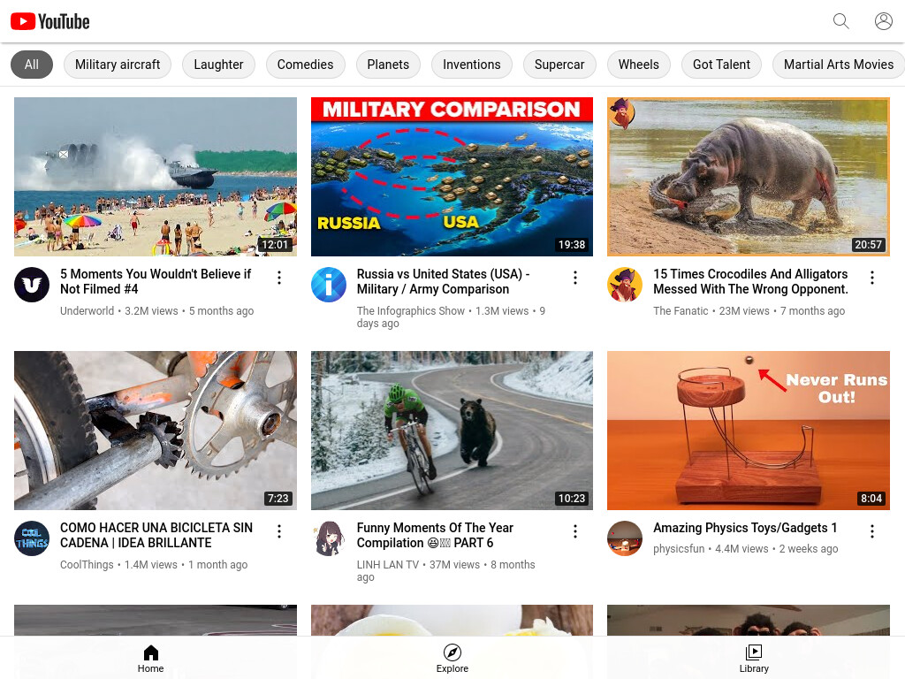The image size is (905, 679).
Task: Play the Military Comparison video thumbnail
Action: coord(452,177)
